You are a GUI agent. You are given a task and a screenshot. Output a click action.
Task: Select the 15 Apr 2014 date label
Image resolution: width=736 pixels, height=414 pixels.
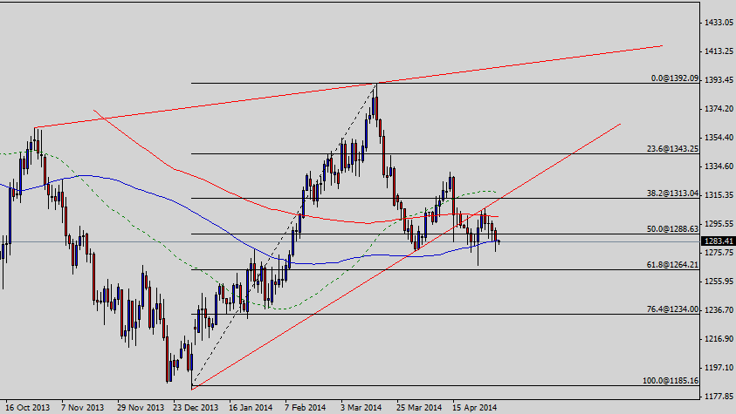[x=475, y=407]
